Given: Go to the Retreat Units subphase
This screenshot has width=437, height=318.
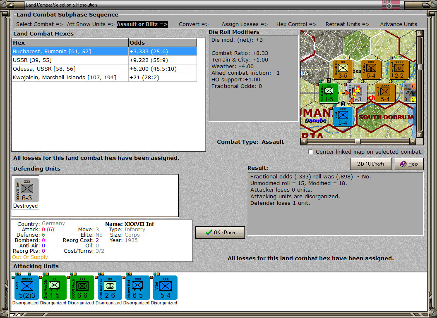Looking at the screenshot, I should pos(347,24).
